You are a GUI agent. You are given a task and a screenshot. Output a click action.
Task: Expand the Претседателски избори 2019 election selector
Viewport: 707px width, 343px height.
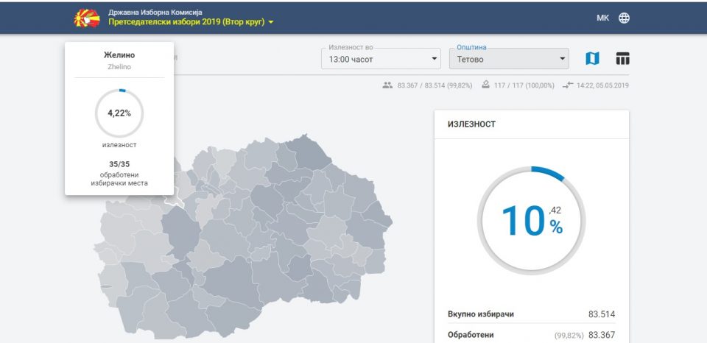191,22
